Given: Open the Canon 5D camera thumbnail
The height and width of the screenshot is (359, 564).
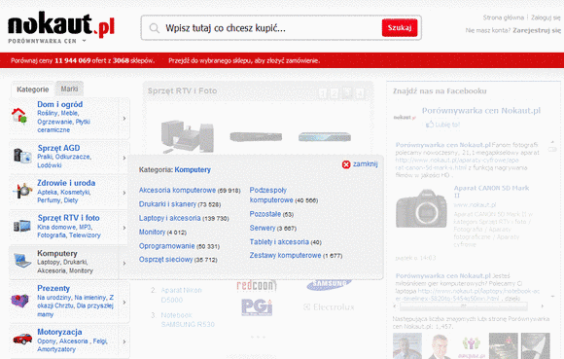Looking at the screenshot, I should click(421, 208).
